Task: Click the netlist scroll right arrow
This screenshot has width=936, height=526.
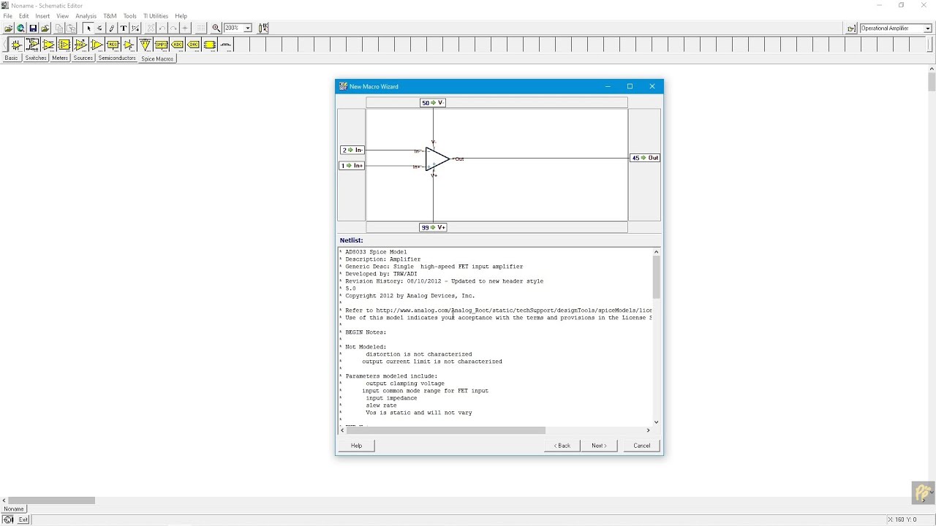Action: point(648,430)
